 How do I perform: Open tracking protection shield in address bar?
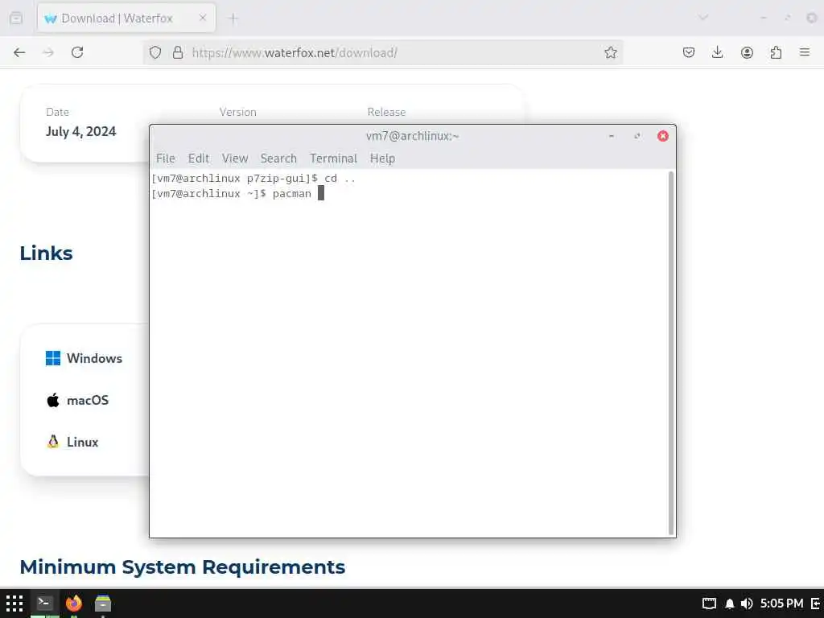pos(155,52)
